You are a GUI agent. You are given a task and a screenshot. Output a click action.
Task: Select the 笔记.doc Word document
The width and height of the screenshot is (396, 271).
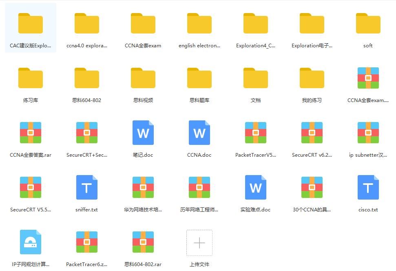click(x=143, y=133)
